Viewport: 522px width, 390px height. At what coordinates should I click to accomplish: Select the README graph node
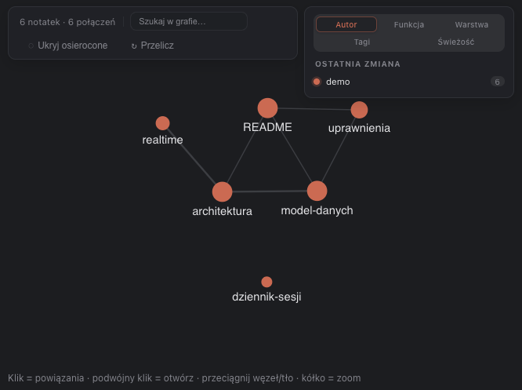[267, 108]
